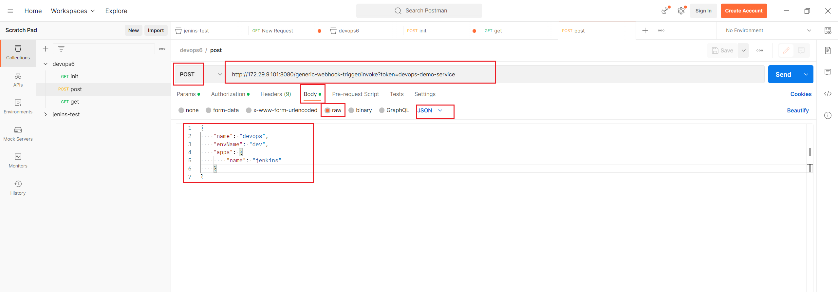
Task: Open the GET New Request tab
Action: pyautogui.click(x=287, y=30)
